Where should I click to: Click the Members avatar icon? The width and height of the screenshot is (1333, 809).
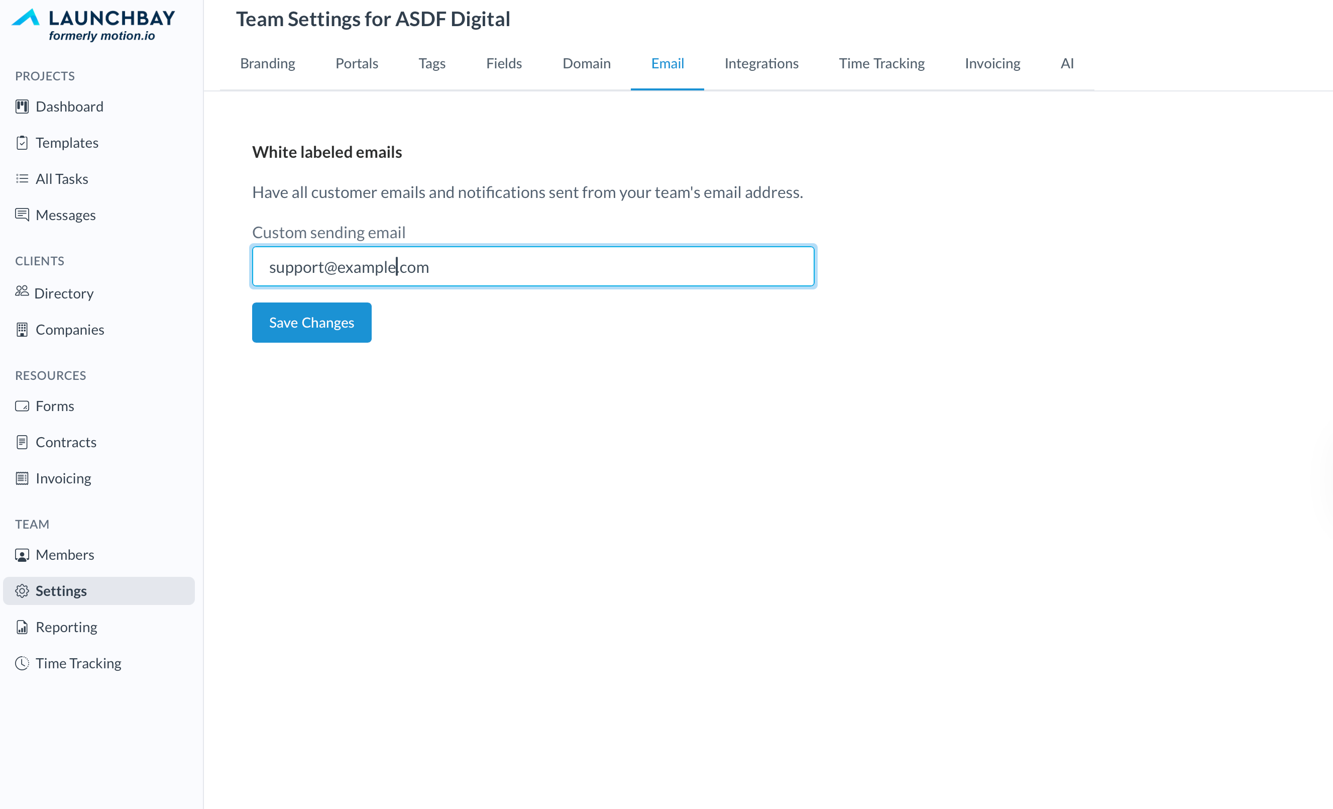tap(22, 555)
